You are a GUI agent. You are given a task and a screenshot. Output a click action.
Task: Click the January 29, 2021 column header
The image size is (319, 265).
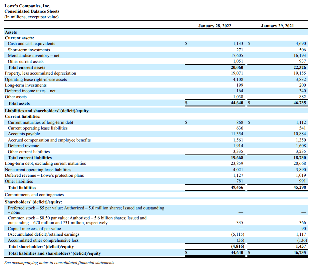(x=278, y=26)
